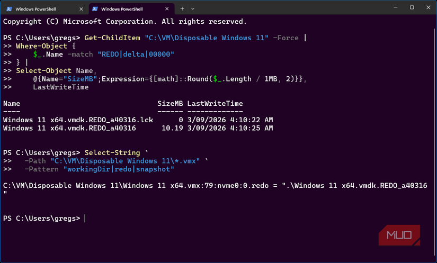The height and width of the screenshot is (263, 437).
Task: Click the Select-String command text
Action: (112, 153)
